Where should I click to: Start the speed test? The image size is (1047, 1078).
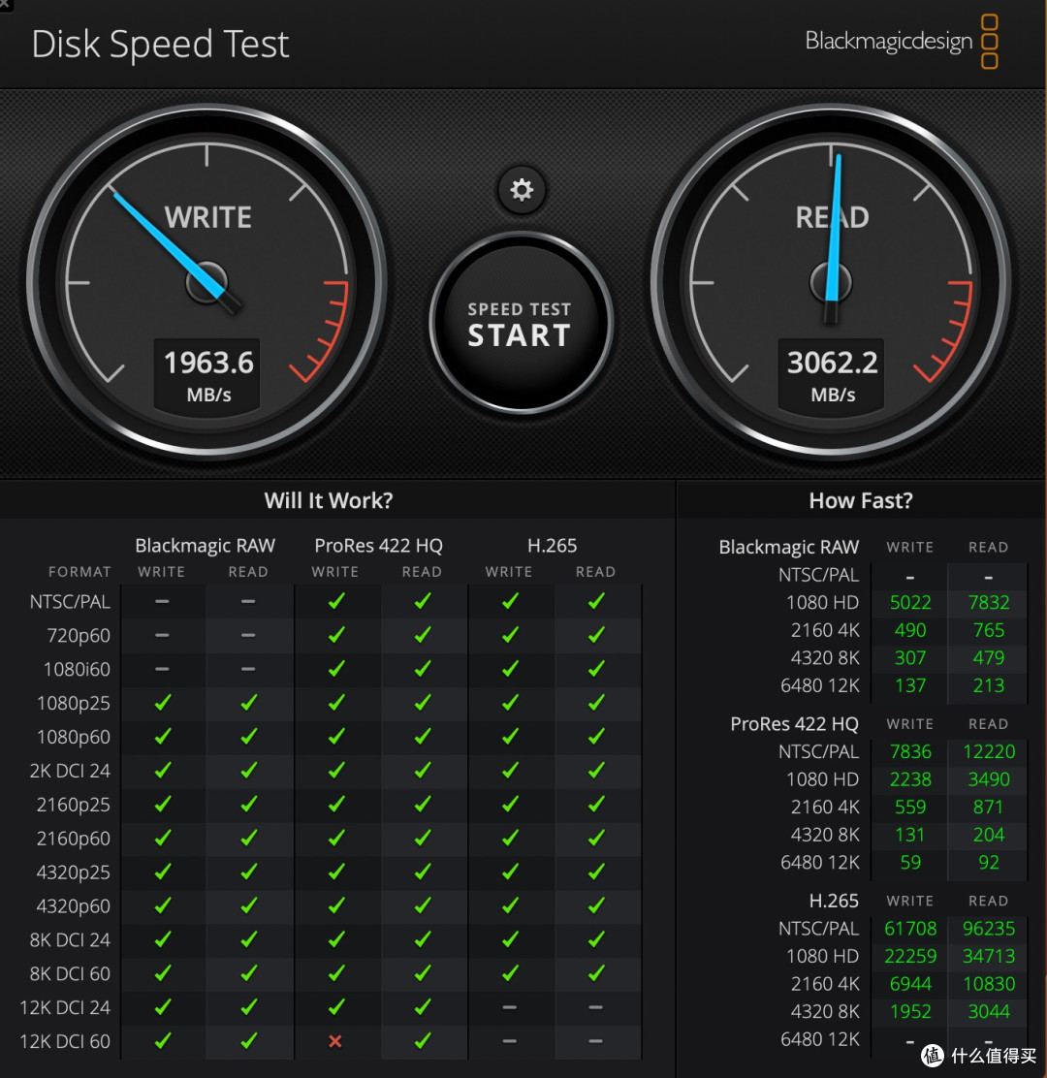(x=521, y=323)
